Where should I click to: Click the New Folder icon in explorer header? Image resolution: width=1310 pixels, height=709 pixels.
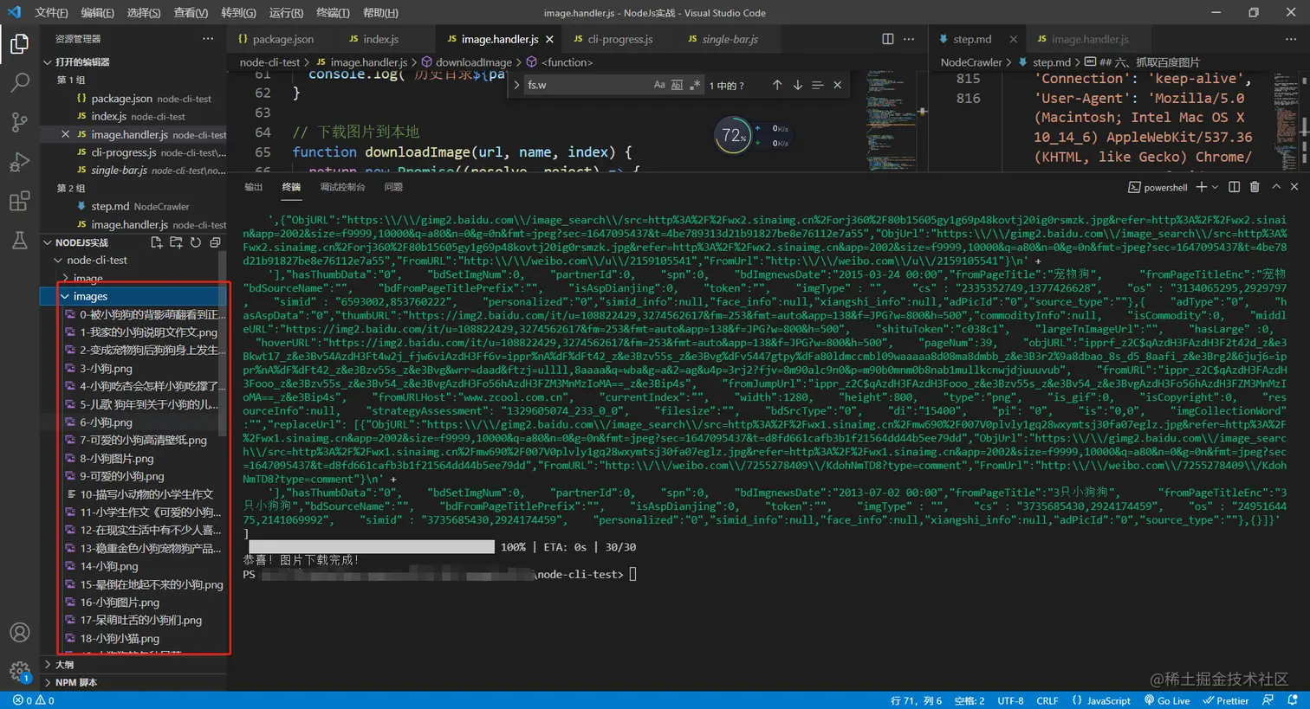(176, 242)
